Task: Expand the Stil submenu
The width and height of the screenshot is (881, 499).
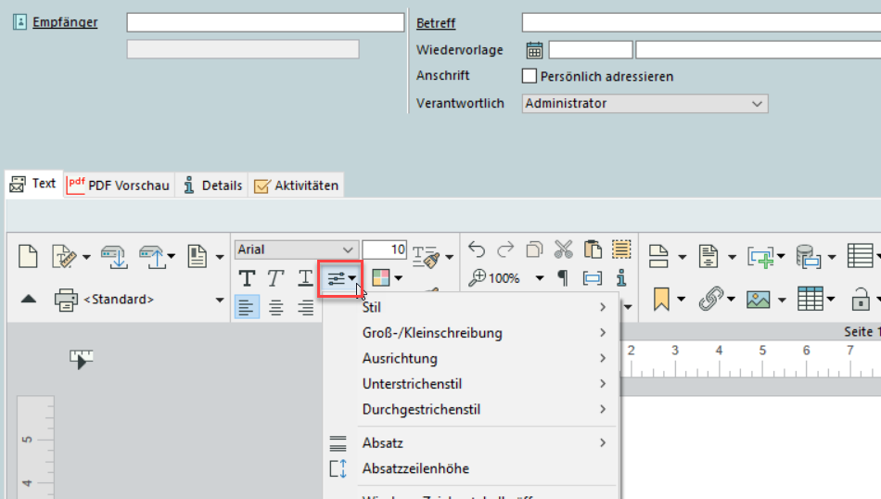Action: pyautogui.click(x=484, y=307)
